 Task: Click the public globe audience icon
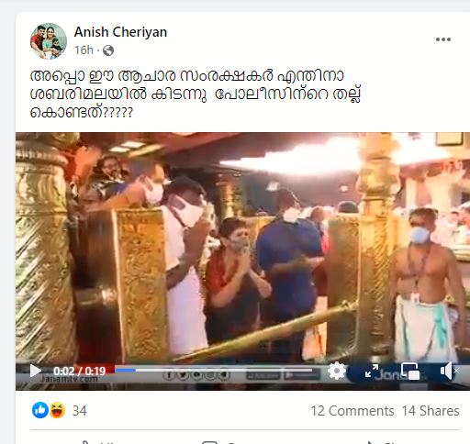(x=108, y=50)
